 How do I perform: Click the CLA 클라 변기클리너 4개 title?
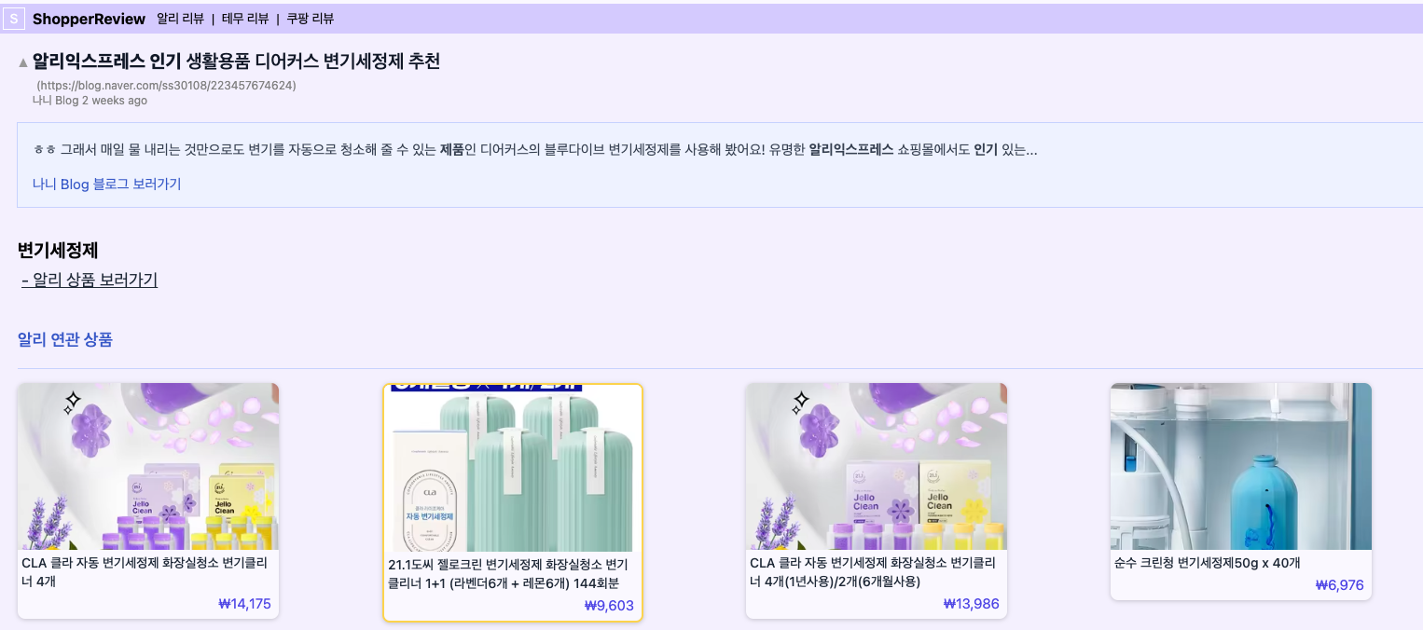pyautogui.click(x=145, y=572)
